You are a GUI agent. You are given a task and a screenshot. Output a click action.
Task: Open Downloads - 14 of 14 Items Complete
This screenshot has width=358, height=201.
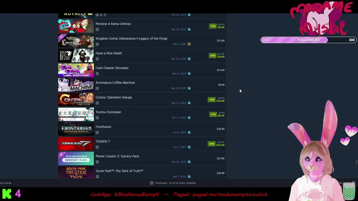[x=175, y=183]
